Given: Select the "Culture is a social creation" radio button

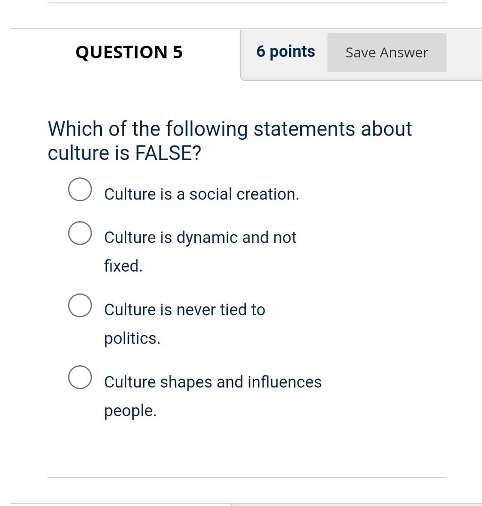Looking at the screenshot, I should (80, 189).
